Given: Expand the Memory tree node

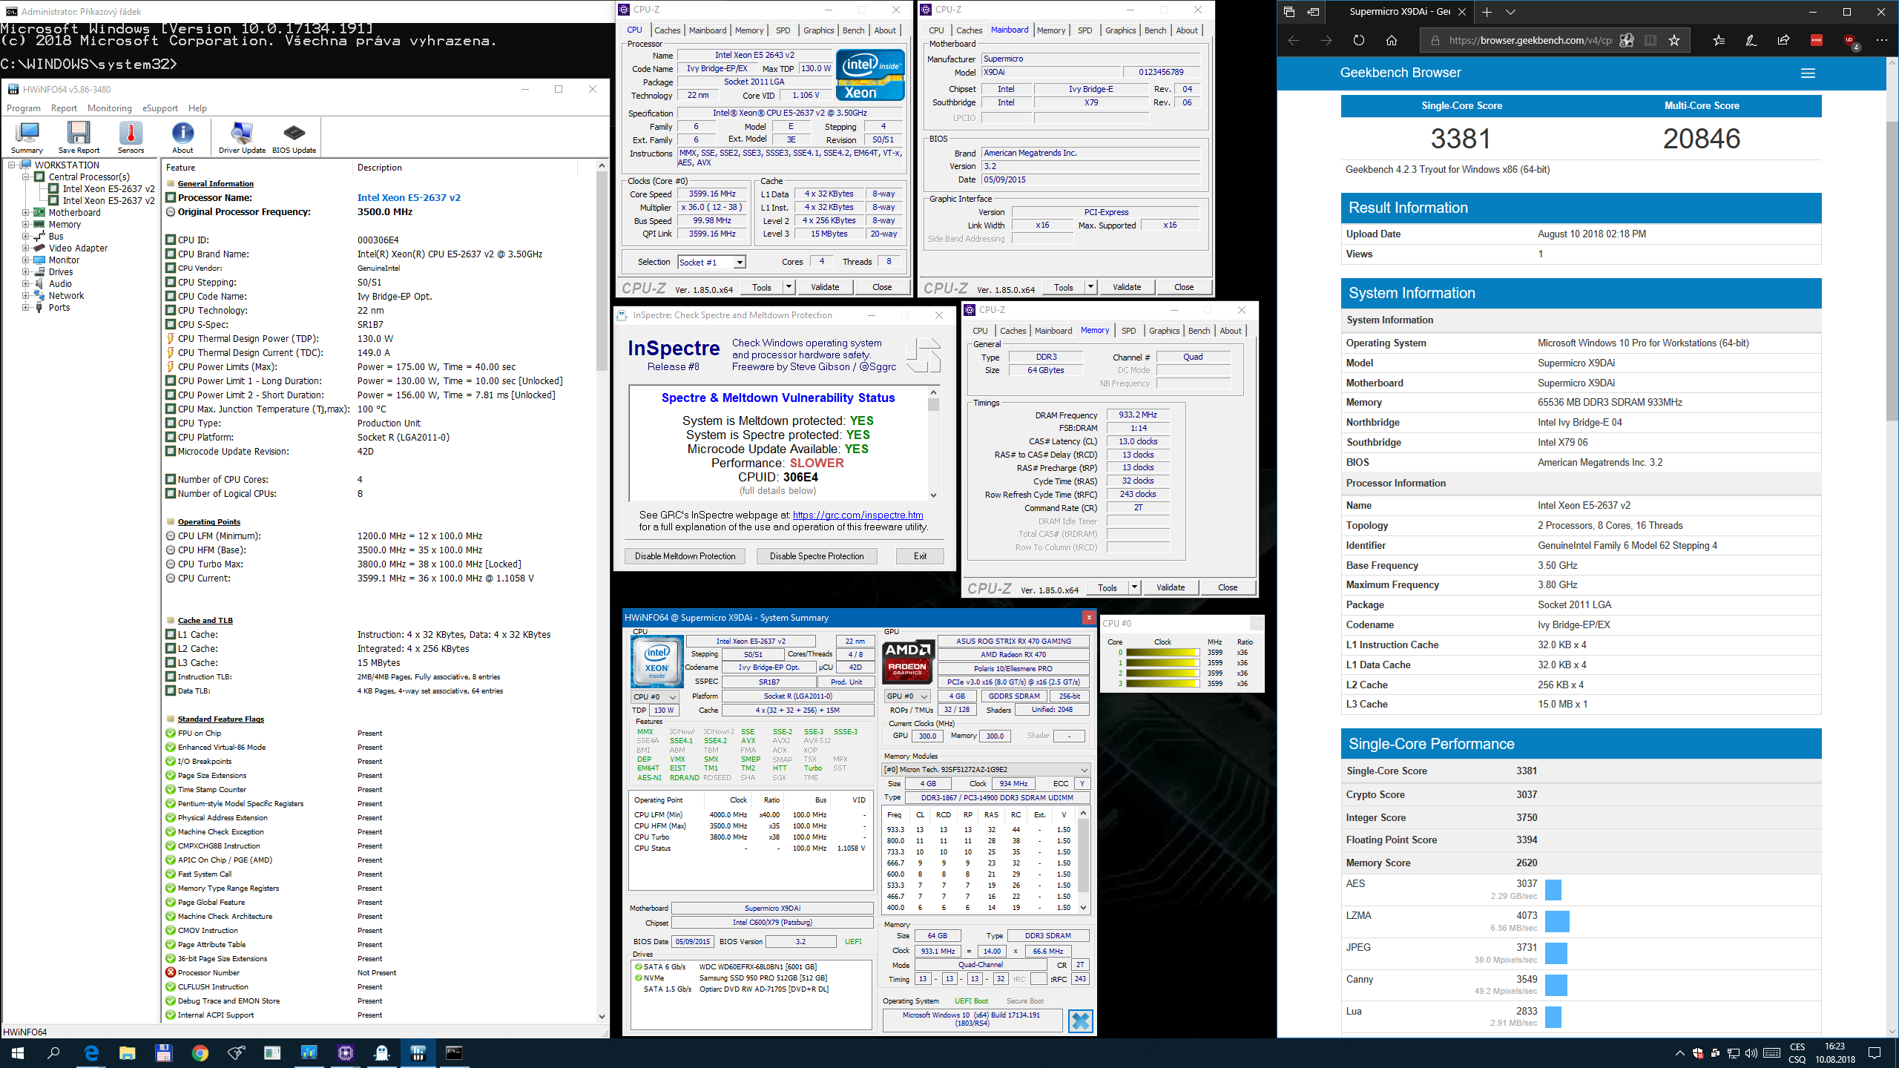Looking at the screenshot, I should [26, 225].
